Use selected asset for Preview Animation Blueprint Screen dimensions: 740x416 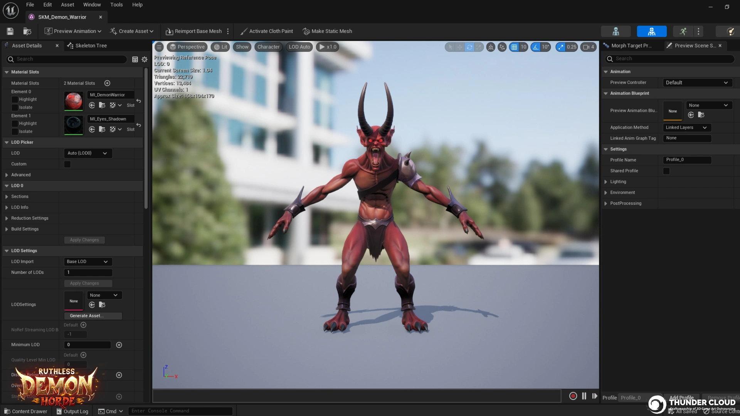point(691,115)
